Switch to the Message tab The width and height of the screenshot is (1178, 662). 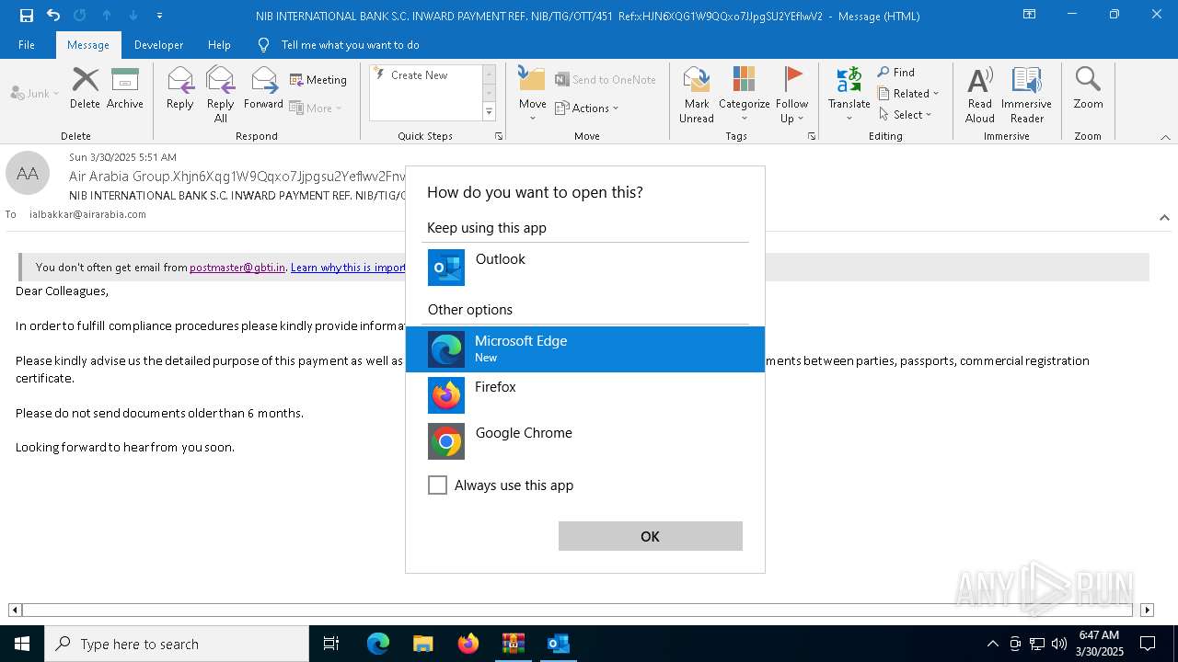[88, 44]
